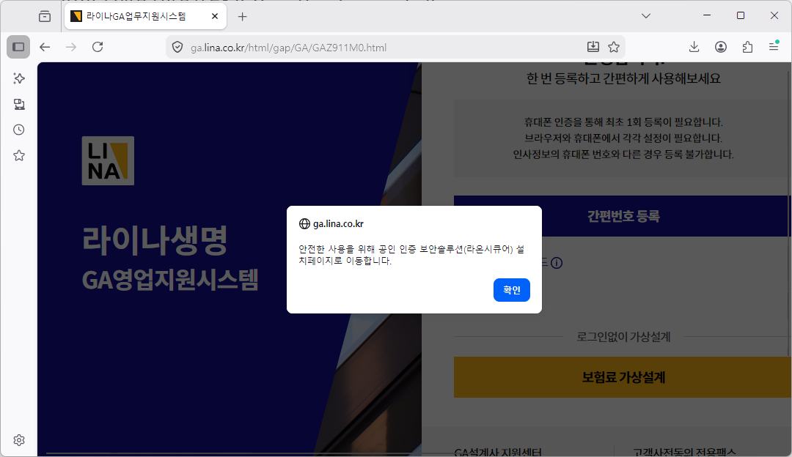Open sidebar settings gear icon
This screenshot has height=457, width=792.
coord(18,440)
